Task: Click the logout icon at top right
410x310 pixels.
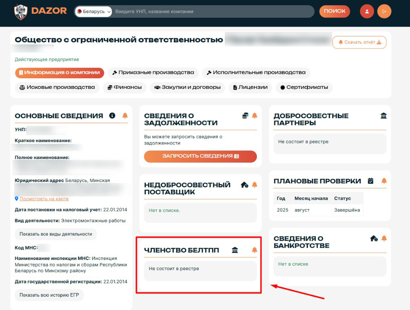Action: [384, 11]
